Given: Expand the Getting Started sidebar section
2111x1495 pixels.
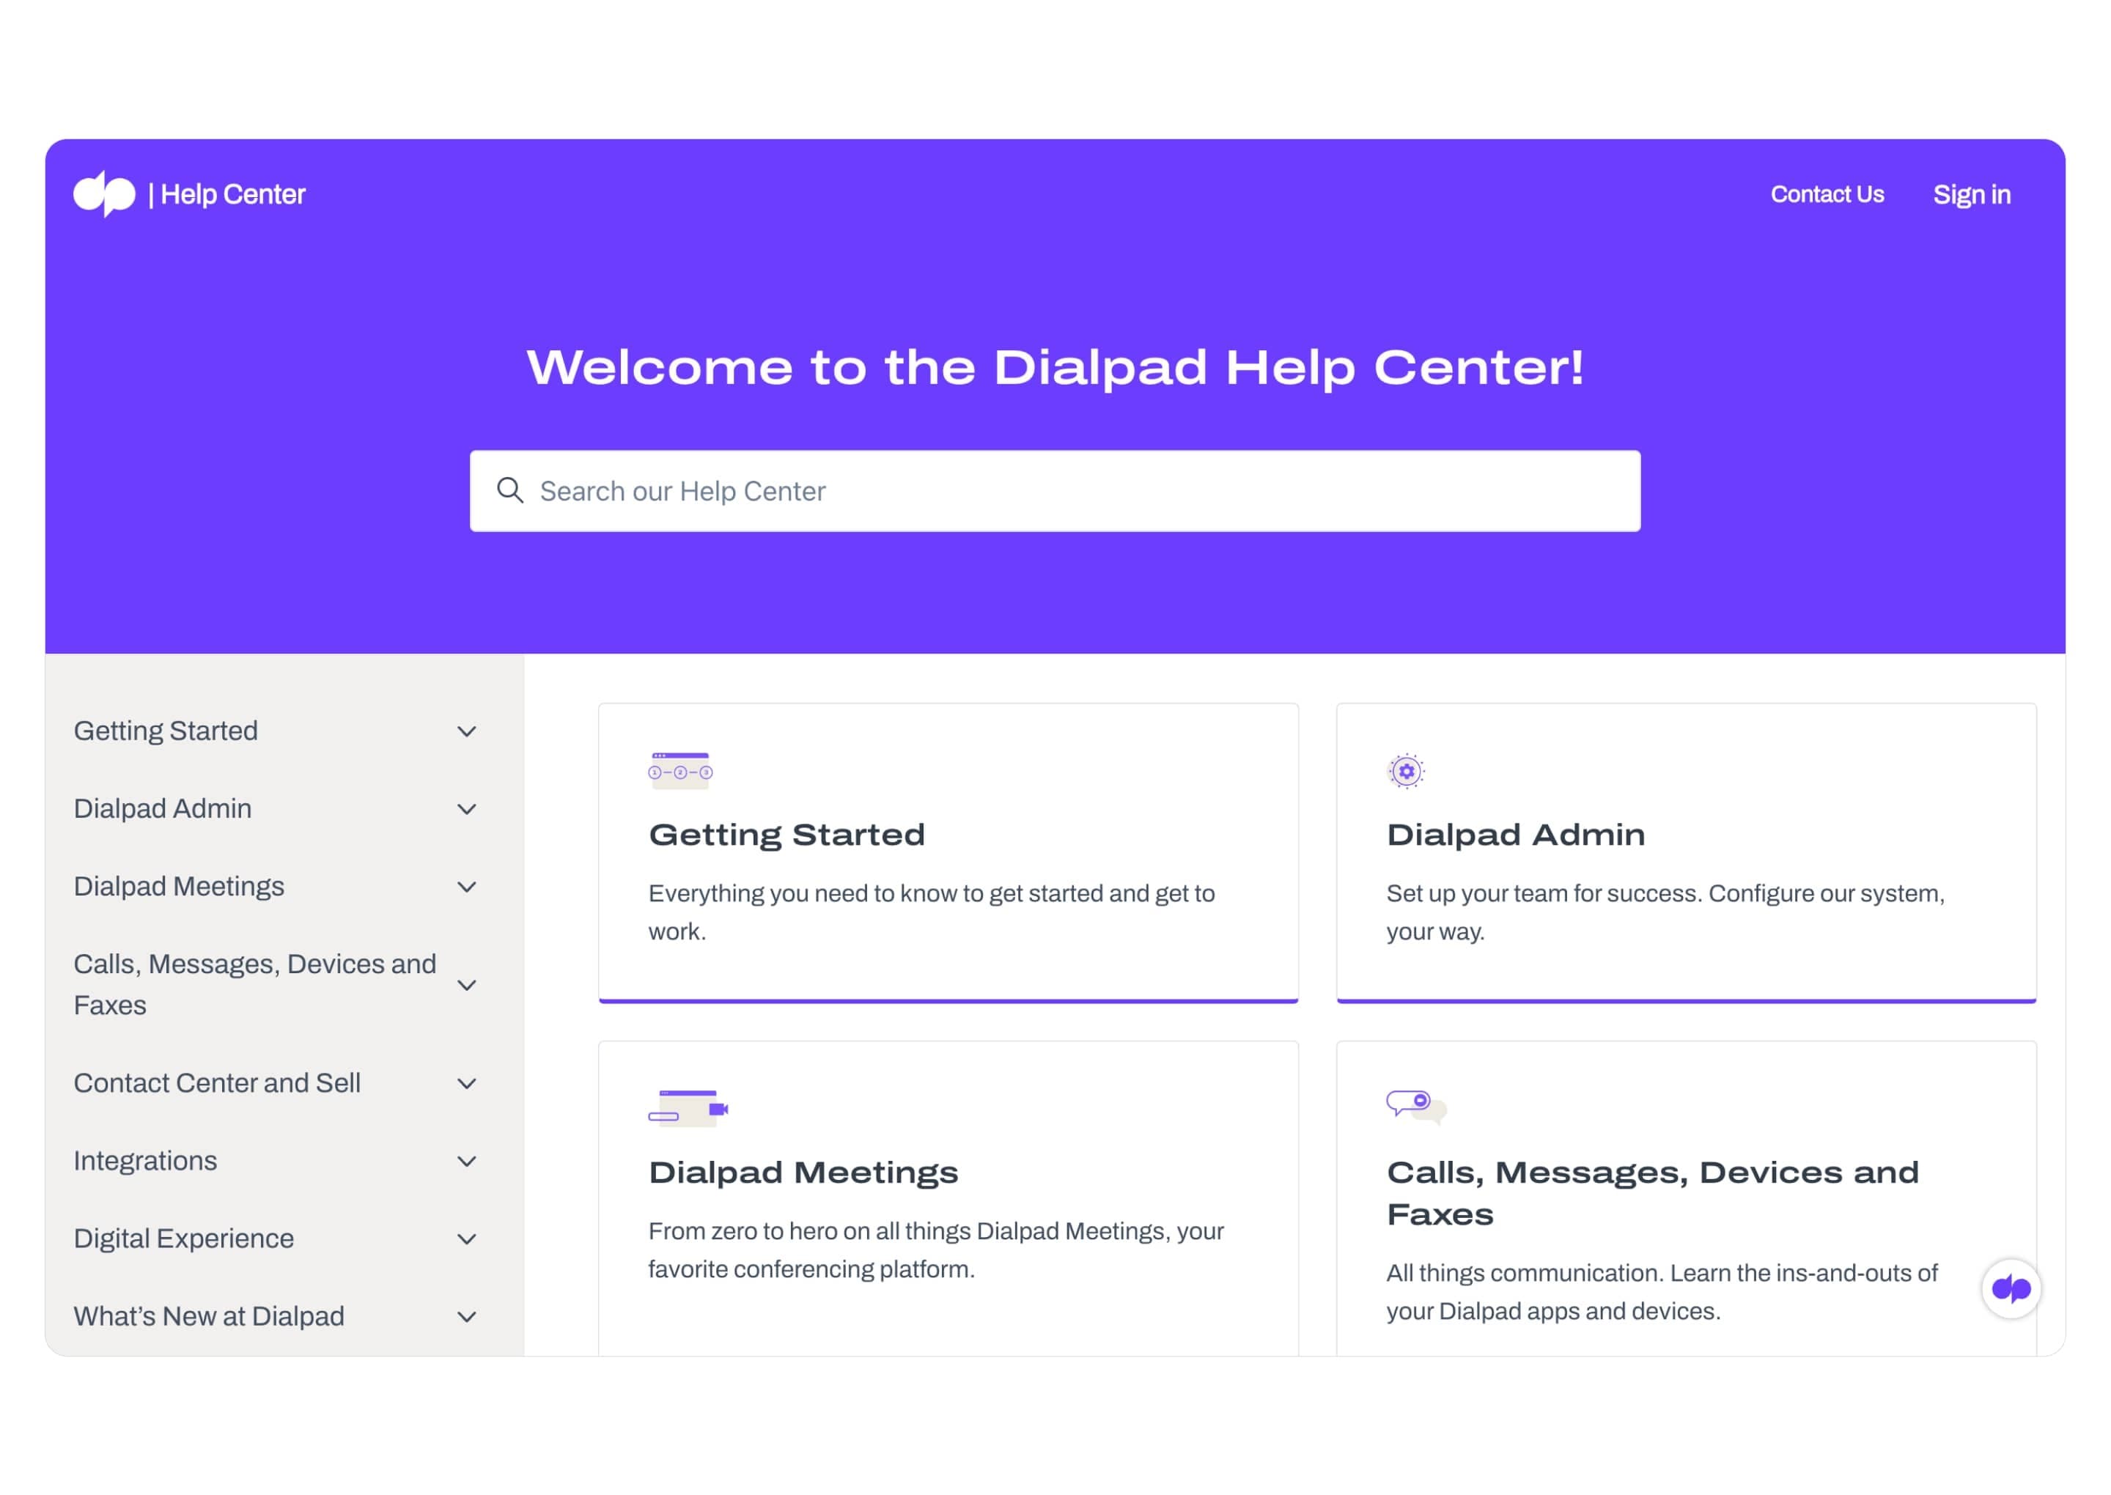Looking at the screenshot, I should (469, 731).
